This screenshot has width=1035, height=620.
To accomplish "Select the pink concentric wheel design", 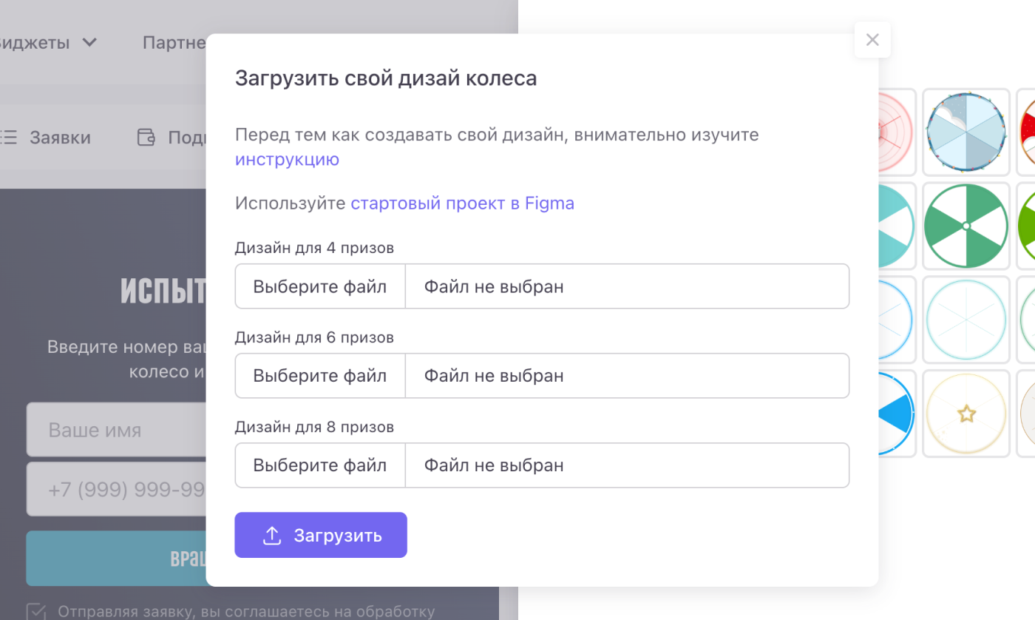I will pos(896,132).
